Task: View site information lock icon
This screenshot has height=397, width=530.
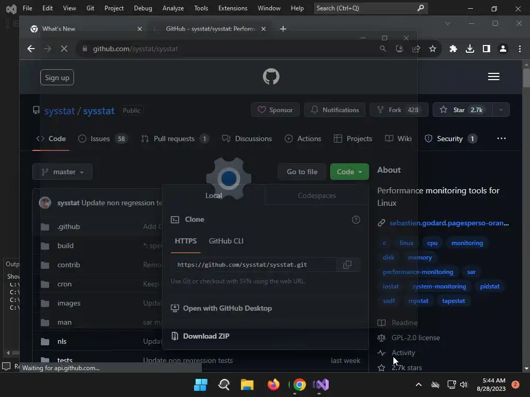Action: pyautogui.click(x=85, y=49)
